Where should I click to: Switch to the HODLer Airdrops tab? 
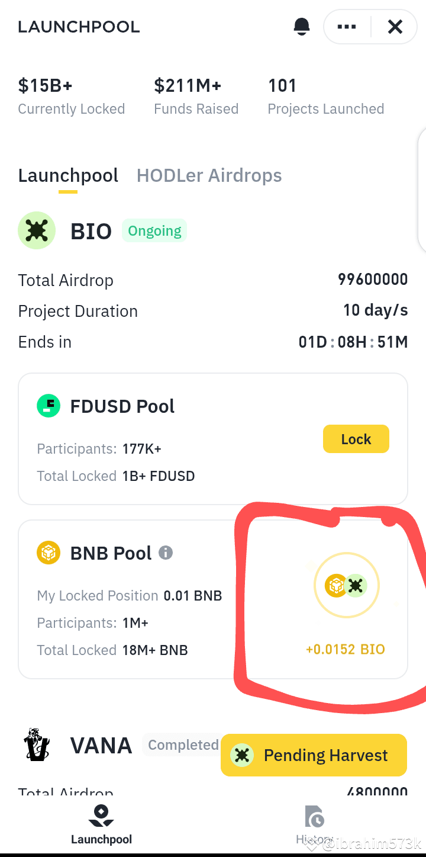coord(209,175)
